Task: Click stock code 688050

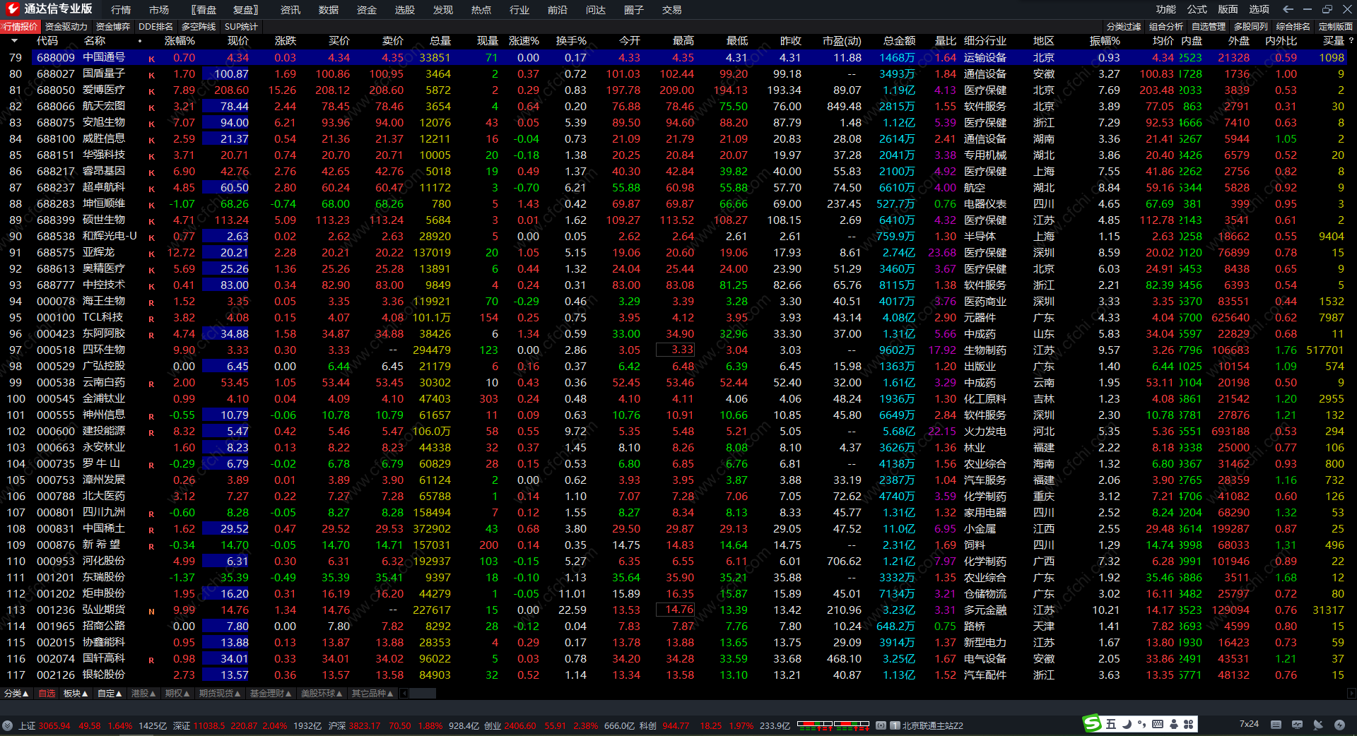Action: pyautogui.click(x=56, y=90)
